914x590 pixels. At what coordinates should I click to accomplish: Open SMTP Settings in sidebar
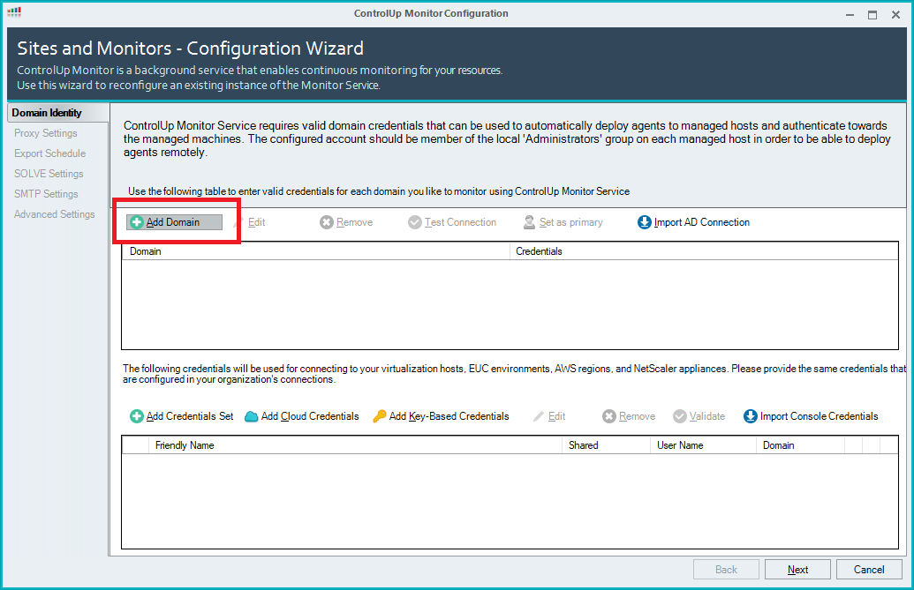click(46, 194)
